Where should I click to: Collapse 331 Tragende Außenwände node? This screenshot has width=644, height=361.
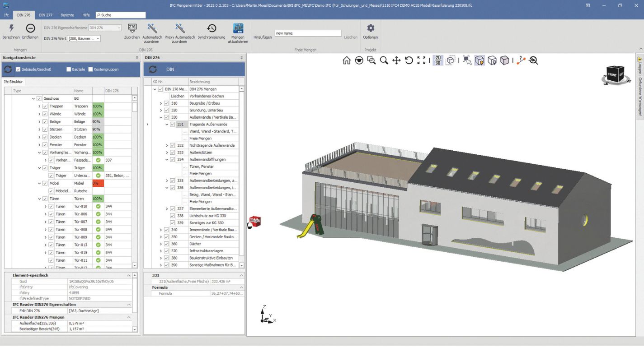167,124
